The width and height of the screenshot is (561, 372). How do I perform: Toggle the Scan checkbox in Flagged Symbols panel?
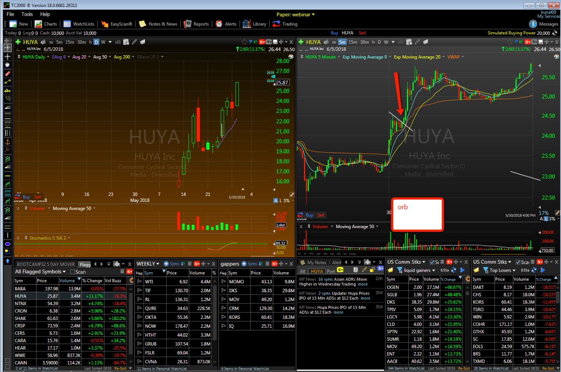point(72,272)
